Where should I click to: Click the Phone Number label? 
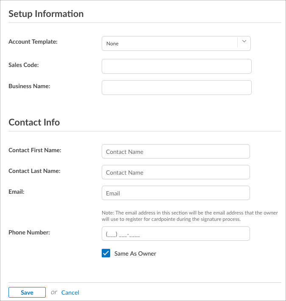click(x=29, y=232)
